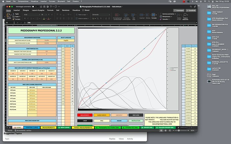Image resolution: width=231 pixels, height=144 pixels.
Task: Switch to DRIVER XML sheet tab
Action: click(x=147, y=128)
